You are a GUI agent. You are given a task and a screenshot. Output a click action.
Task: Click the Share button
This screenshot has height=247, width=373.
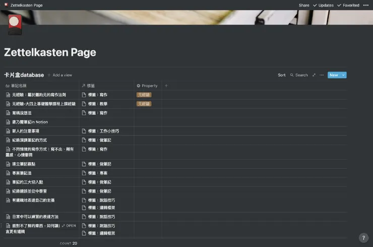pyautogui.click(x=304, y=5)
